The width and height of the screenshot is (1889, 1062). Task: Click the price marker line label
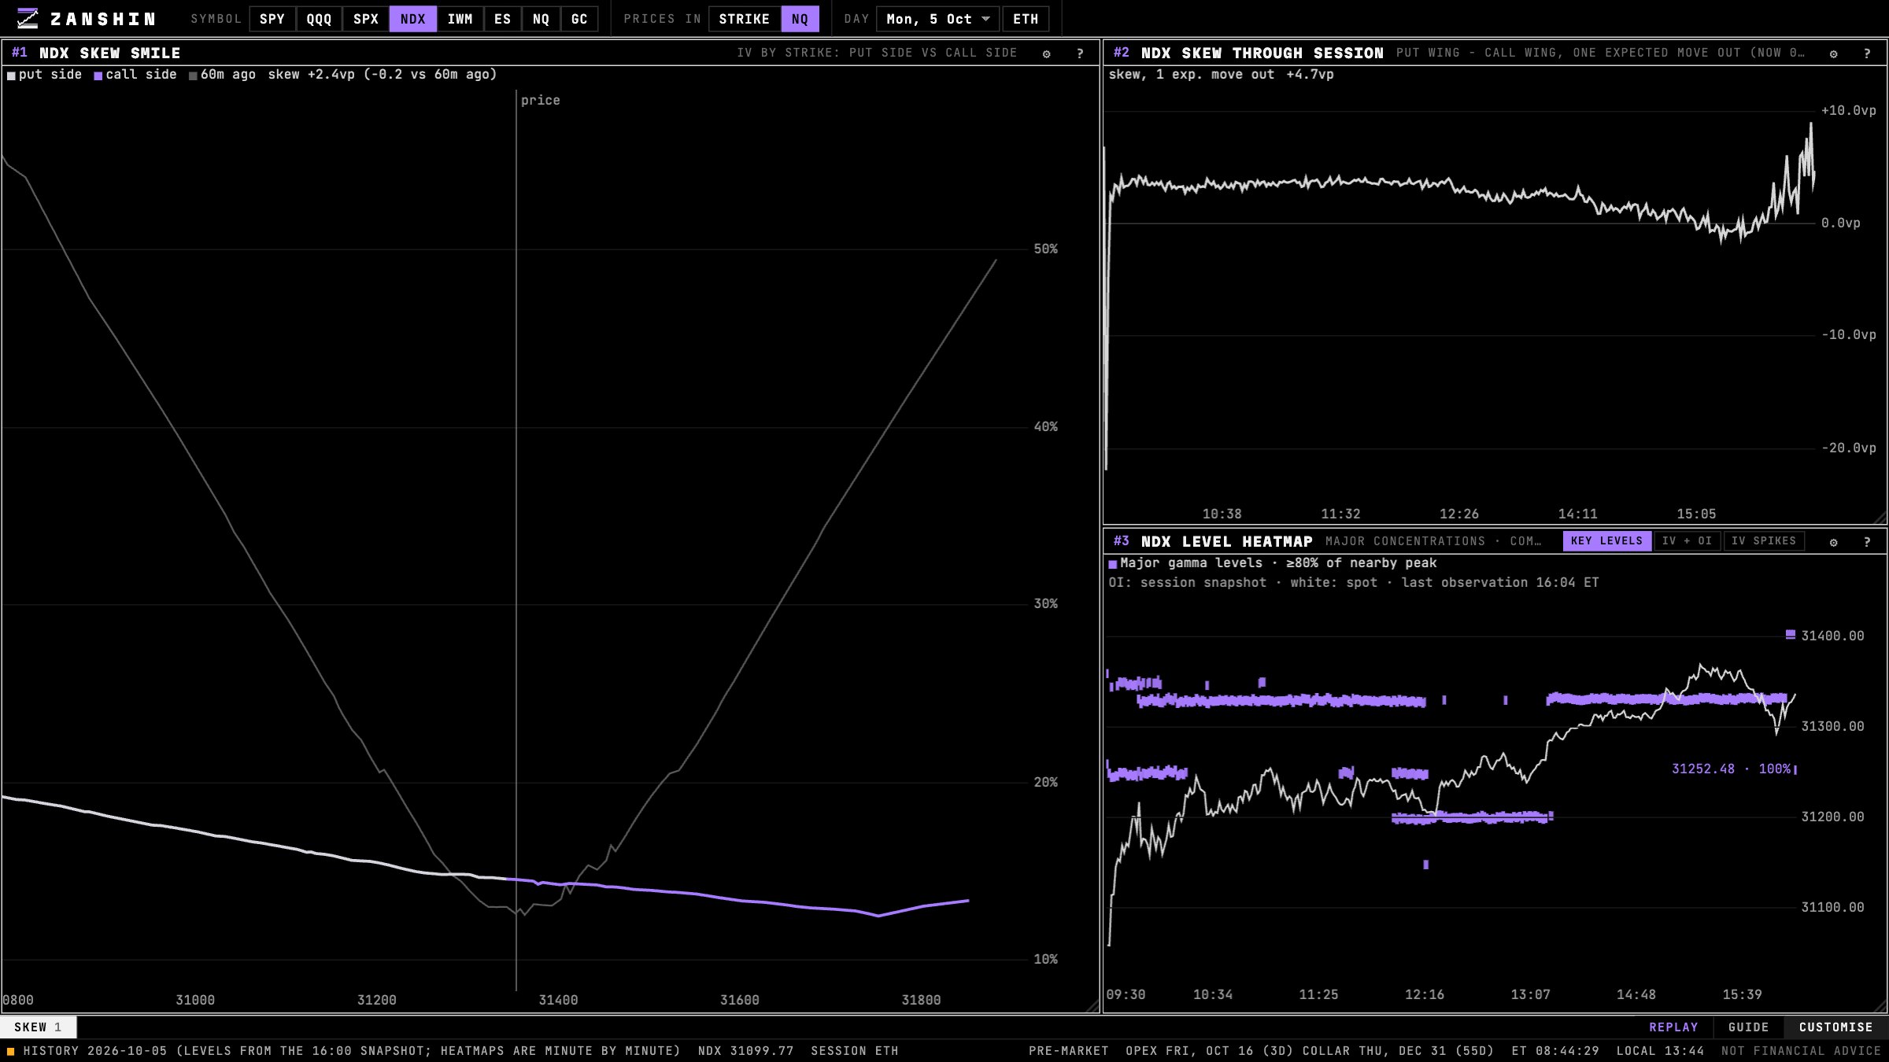(x=541, y=101)
